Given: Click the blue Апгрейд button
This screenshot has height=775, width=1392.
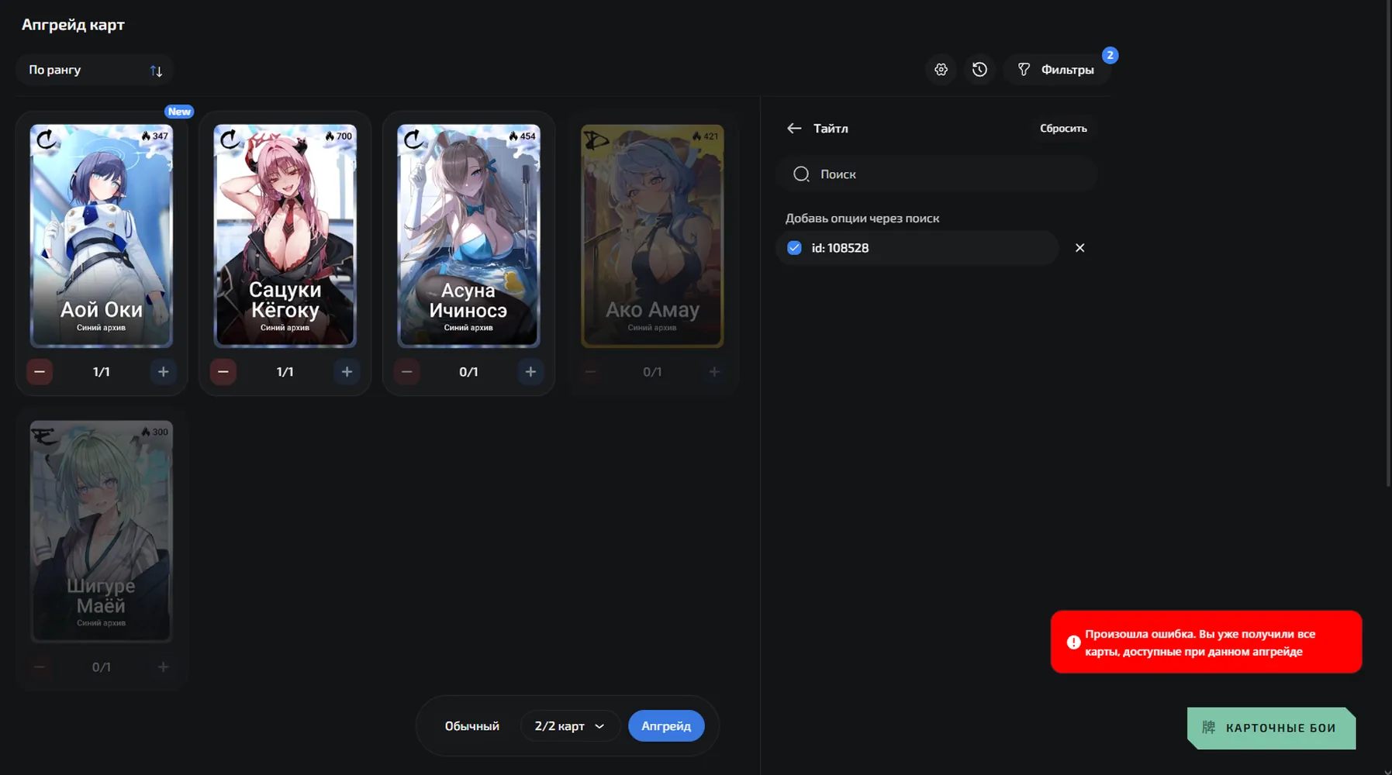Looking at the screenshot, I should [666, 726].
